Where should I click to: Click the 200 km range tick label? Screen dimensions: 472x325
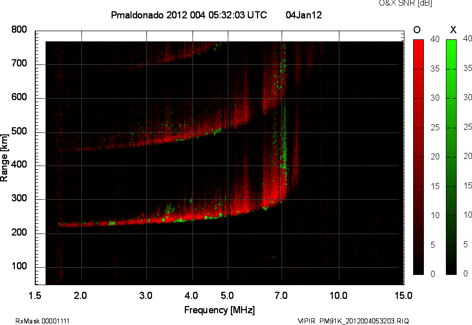(19, 232)
